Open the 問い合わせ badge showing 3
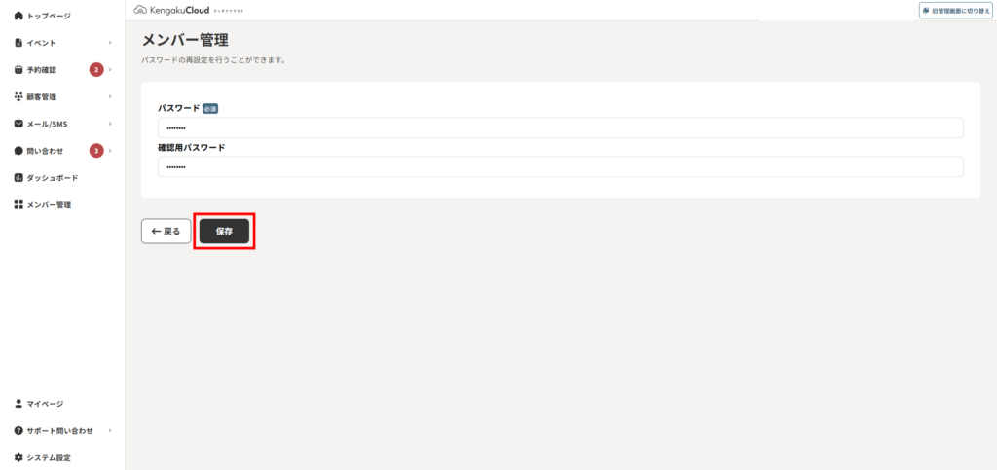 click(x=96, y=151)
